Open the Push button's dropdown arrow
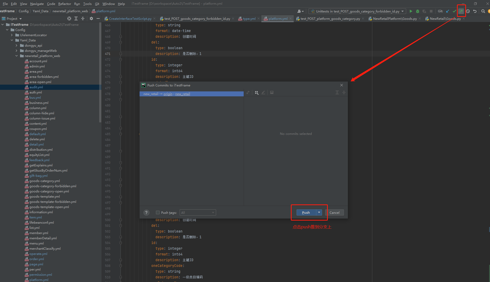Viewport: 490px width, 282px height. click(319, 212)
